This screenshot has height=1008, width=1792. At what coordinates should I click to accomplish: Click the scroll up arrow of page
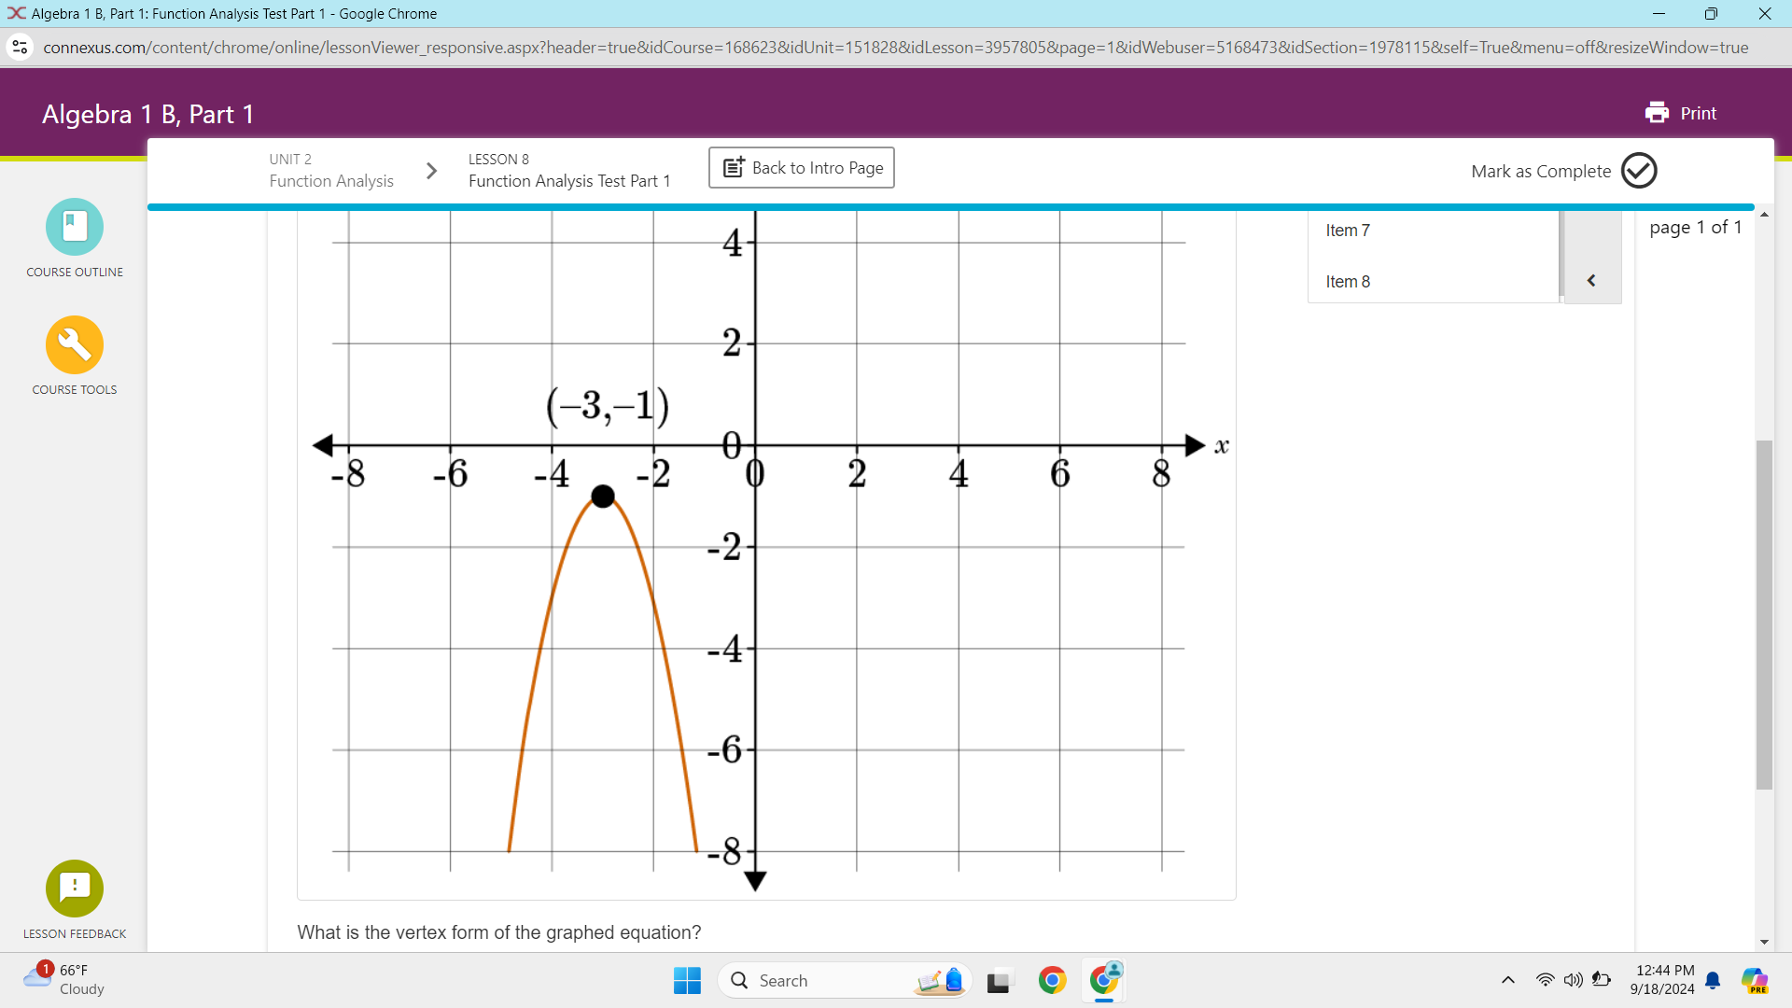[x=1764, y=216]
